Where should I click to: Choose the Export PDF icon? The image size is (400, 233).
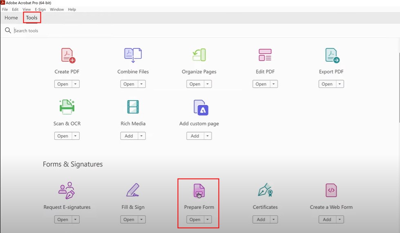click(331, 56)
